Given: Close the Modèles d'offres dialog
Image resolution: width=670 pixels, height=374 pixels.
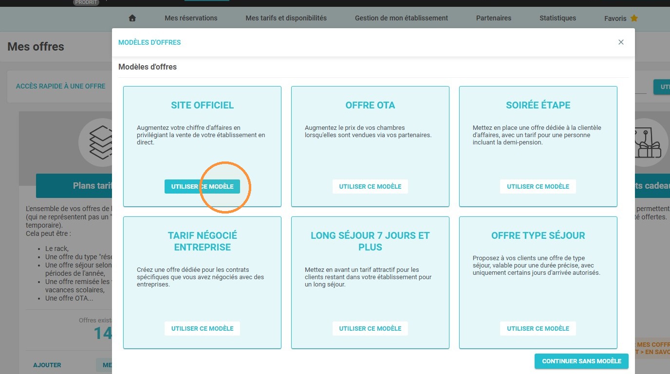Looking at the screenshot, I should 621,42.
